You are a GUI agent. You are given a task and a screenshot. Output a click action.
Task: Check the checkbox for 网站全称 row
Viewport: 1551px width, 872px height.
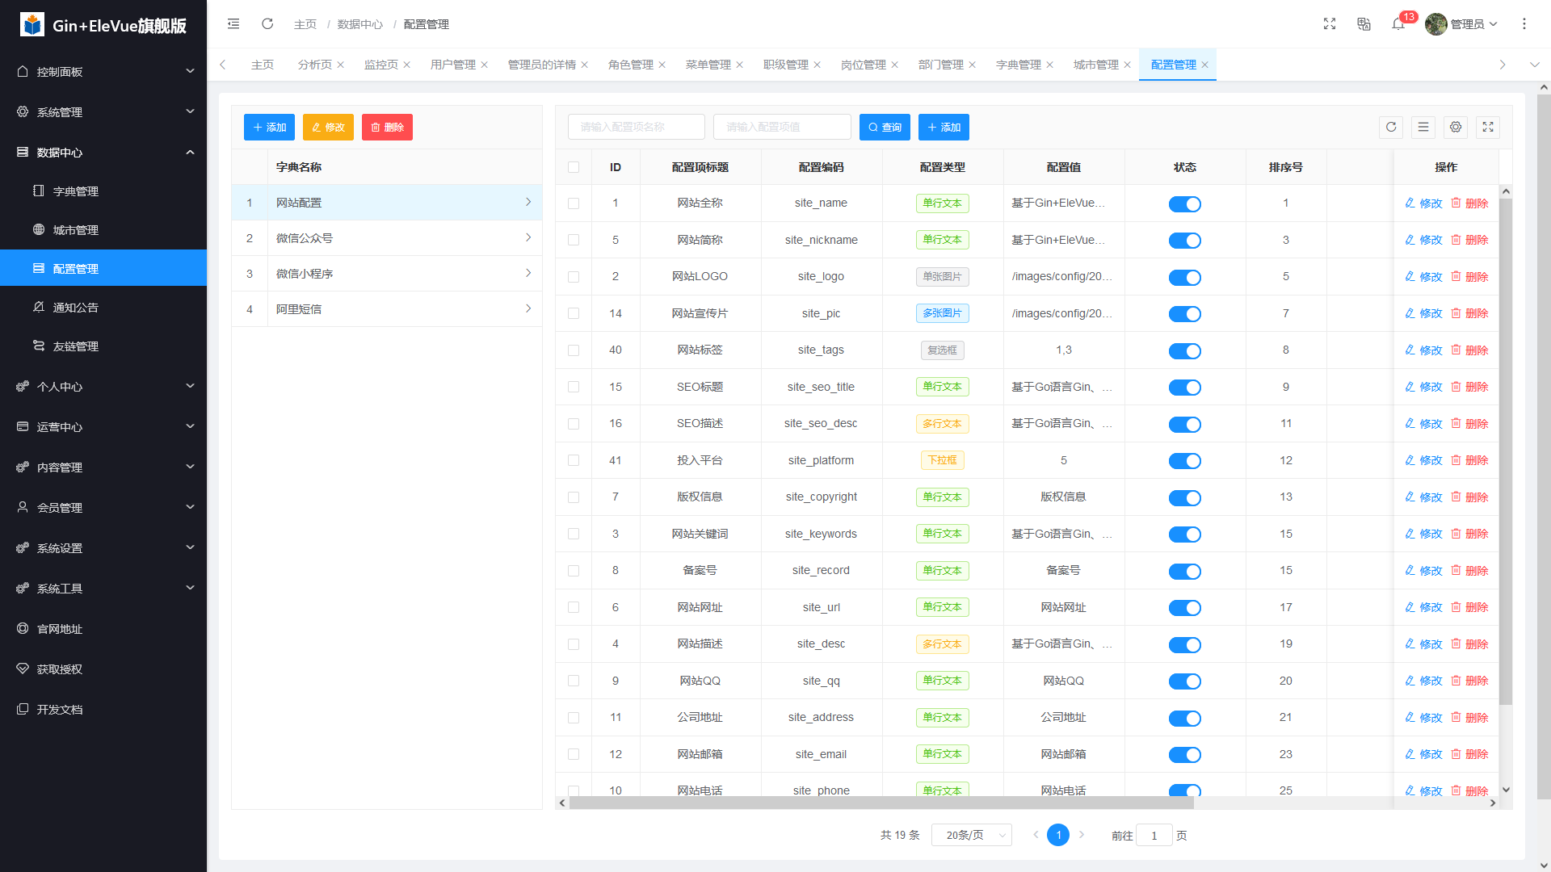[574, 203]
